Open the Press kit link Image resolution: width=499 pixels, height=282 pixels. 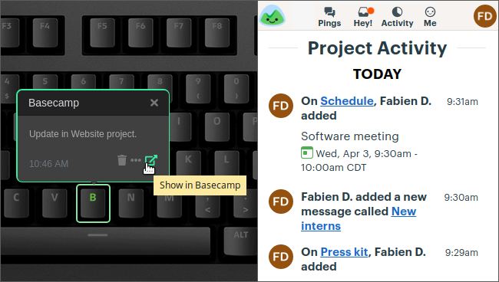click(345, 252)
